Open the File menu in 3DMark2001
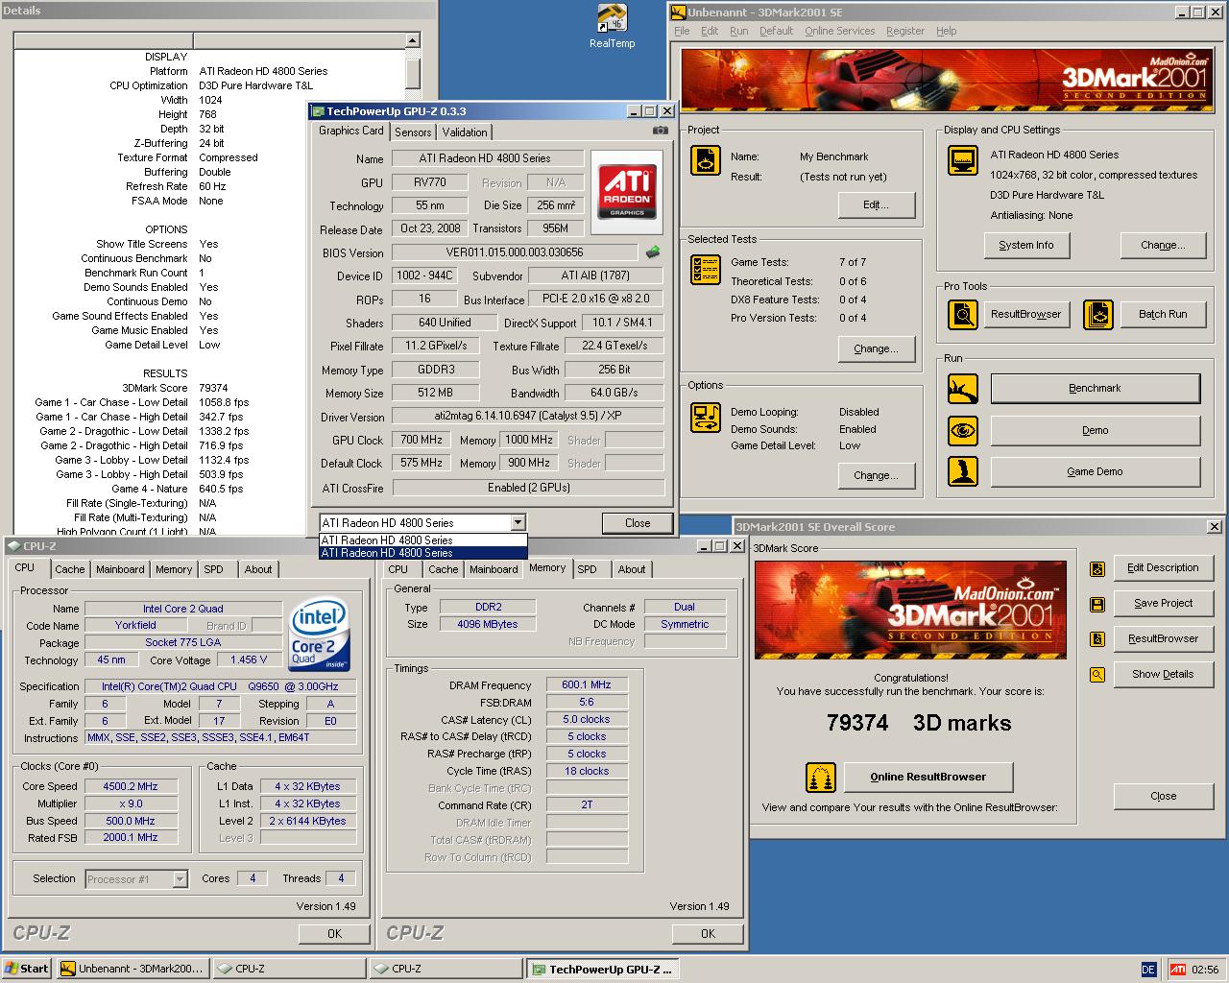This screenshot has width=1229, height=983. (682, 31)
